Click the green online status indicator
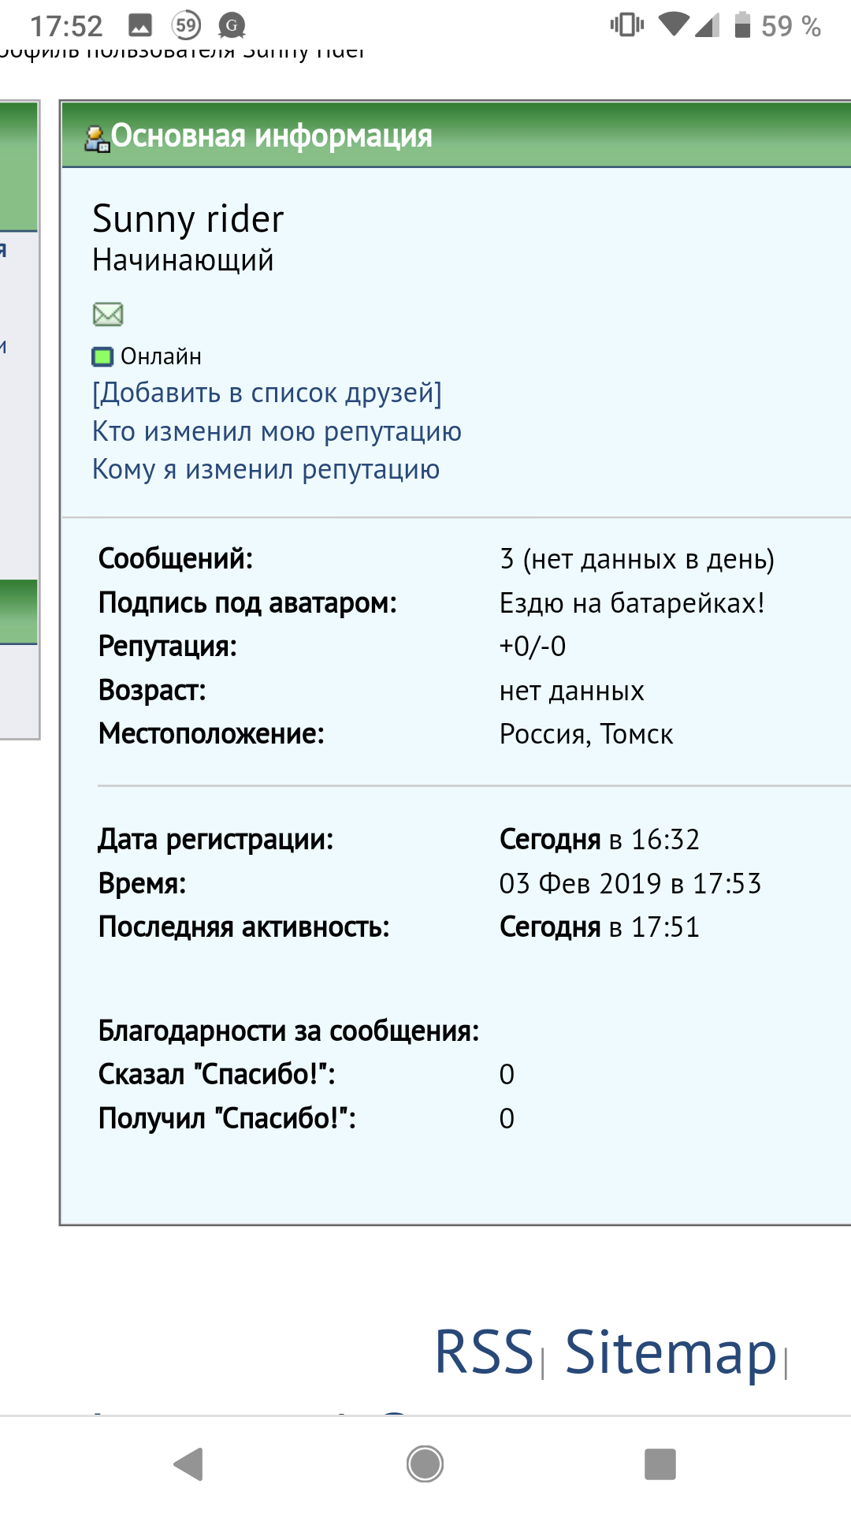 click(x=102, y=356)
